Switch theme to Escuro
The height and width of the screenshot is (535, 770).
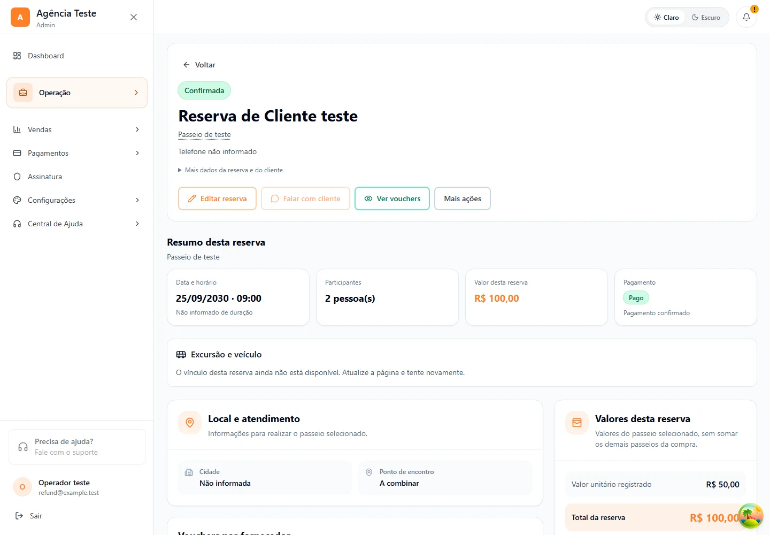pyautogui.click(x=706, y=17)
